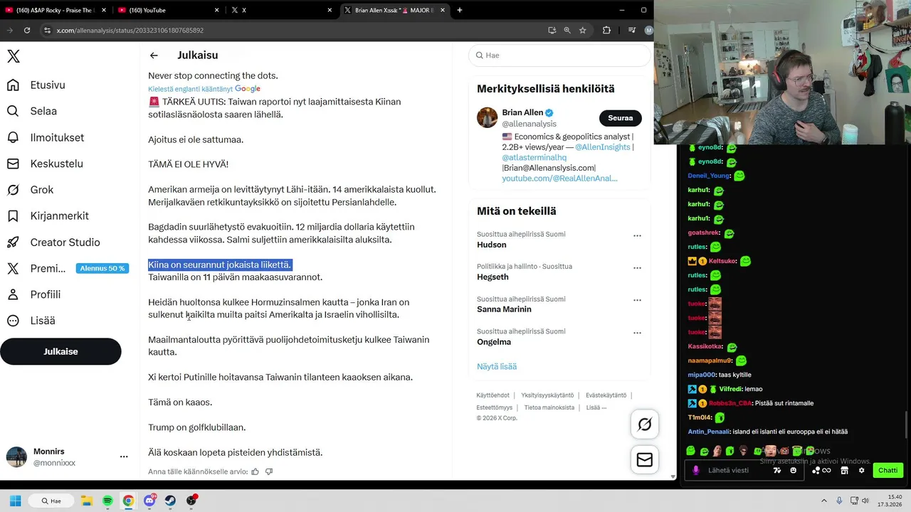
Task: Open Grok from the sidebar
Action: click(x=29, y=190)
